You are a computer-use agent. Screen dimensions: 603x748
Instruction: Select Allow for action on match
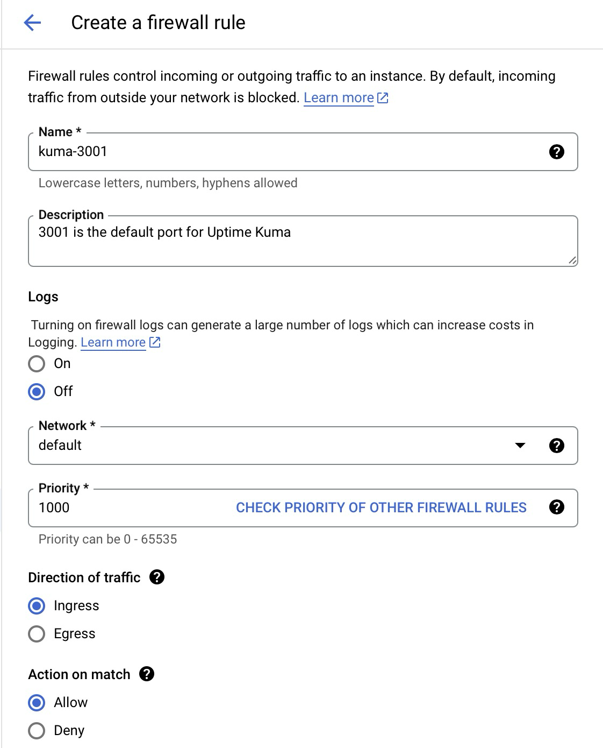tap(36, 702)
